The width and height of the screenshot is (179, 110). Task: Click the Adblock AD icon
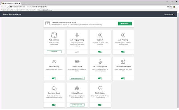100,35
